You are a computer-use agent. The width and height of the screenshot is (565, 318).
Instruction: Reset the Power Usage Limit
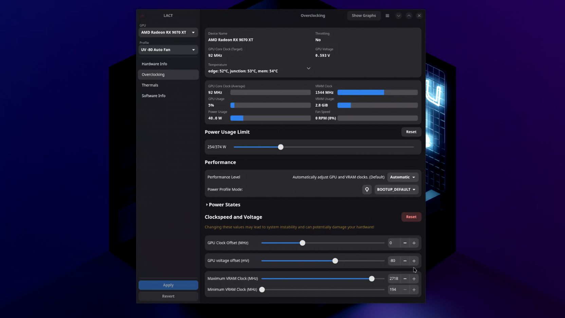(411, 132)
